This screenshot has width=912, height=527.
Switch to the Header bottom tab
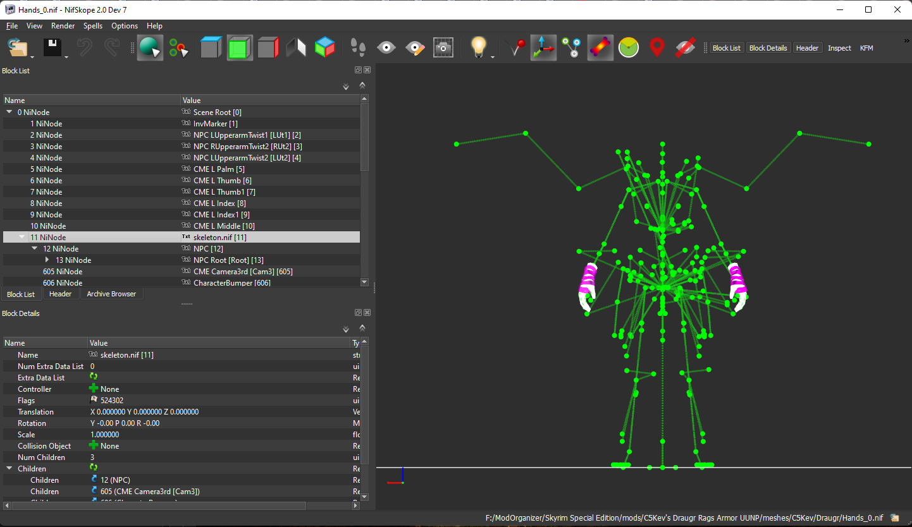point(61,294)
